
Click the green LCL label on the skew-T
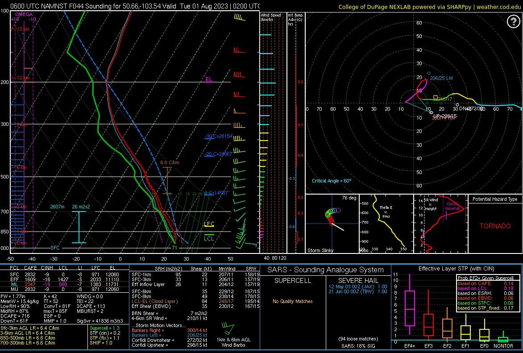click(x=209, y=238)
